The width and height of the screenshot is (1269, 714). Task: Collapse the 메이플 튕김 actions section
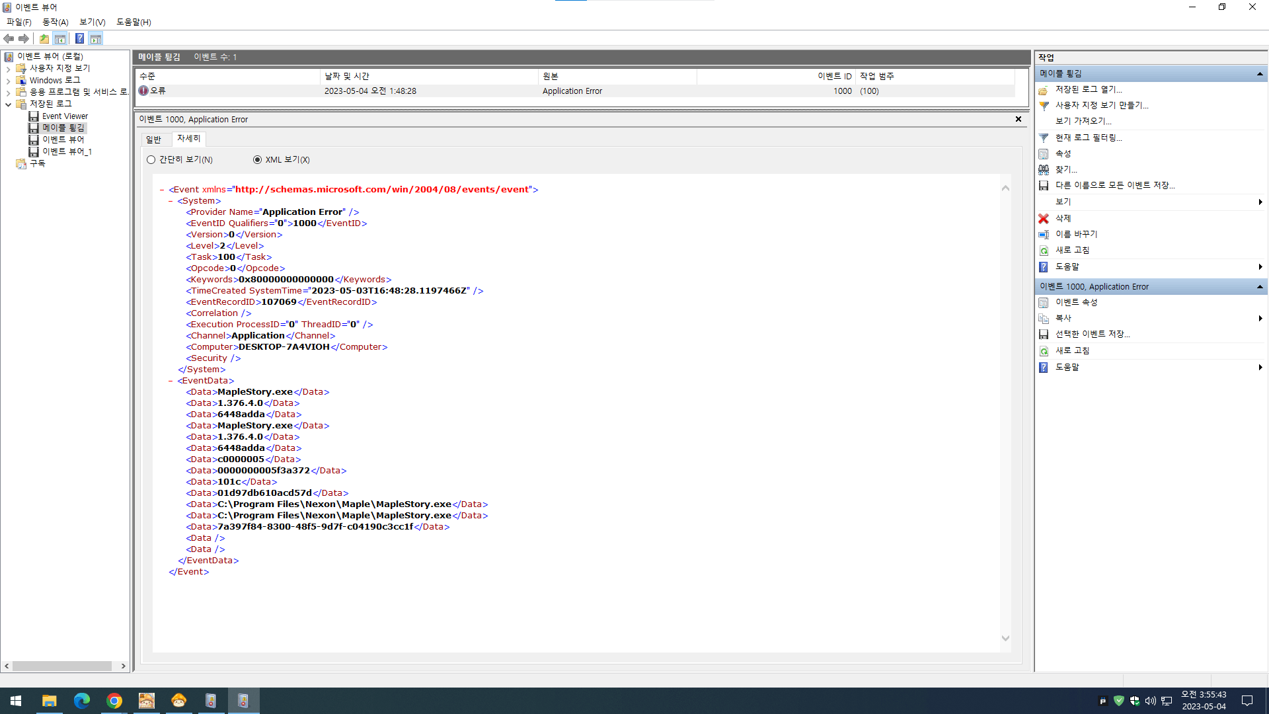pos(1260,74)
